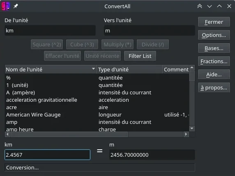Maximize the ConvertAll window

(x=219, y=6)
